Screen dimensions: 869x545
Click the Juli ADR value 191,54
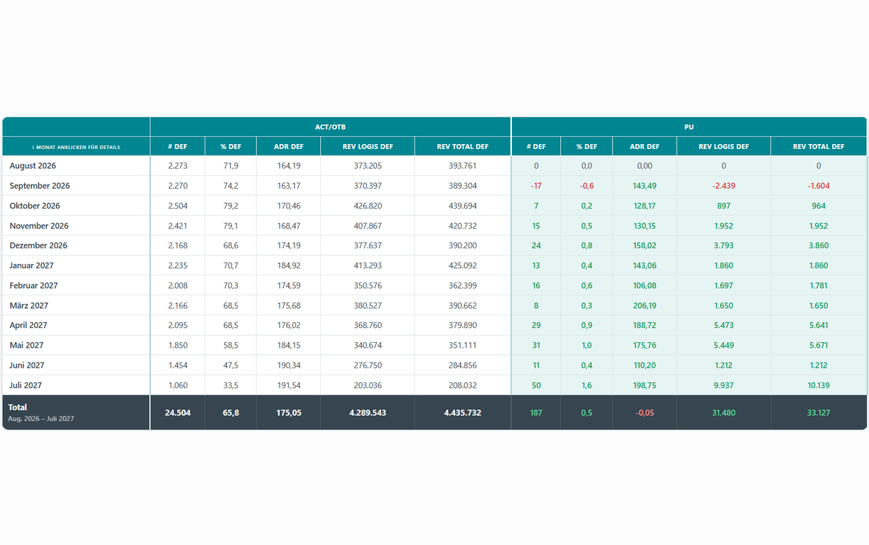(x=289, y=385)
